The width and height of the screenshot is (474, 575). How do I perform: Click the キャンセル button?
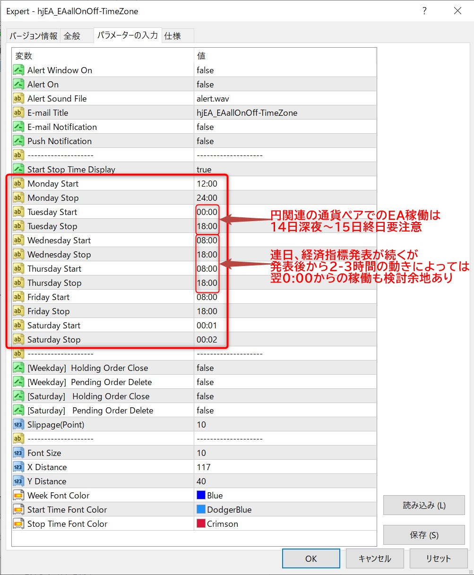(x=375, y=558)
